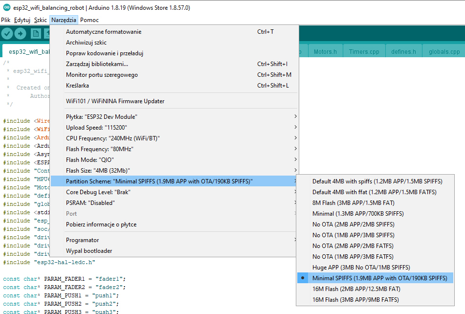This screenshot has height=314, width=465.
Task: Expand the Flash Frequency 80MHz submenu
Action: (x=174, y=149)
